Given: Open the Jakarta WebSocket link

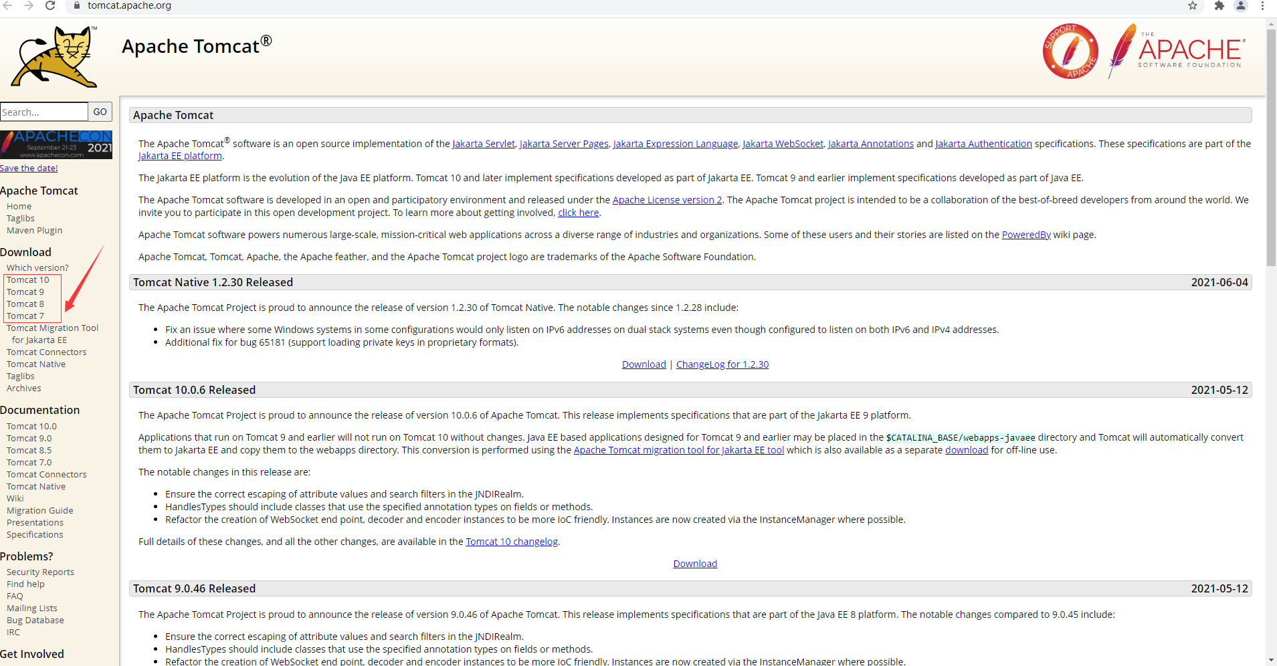Looking at the screenshot, I should (783, 144).
